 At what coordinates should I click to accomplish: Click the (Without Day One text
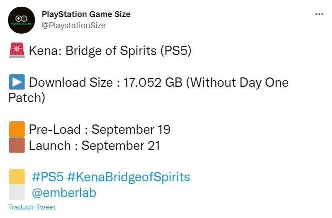point(237,82)
